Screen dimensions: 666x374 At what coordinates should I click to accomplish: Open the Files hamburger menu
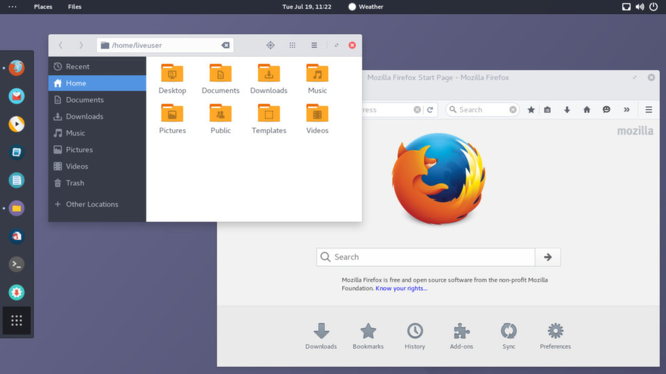(x=314, y=45)
